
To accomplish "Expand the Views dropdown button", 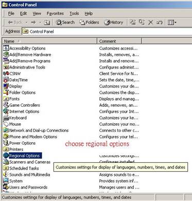I will tap(172, 22).
